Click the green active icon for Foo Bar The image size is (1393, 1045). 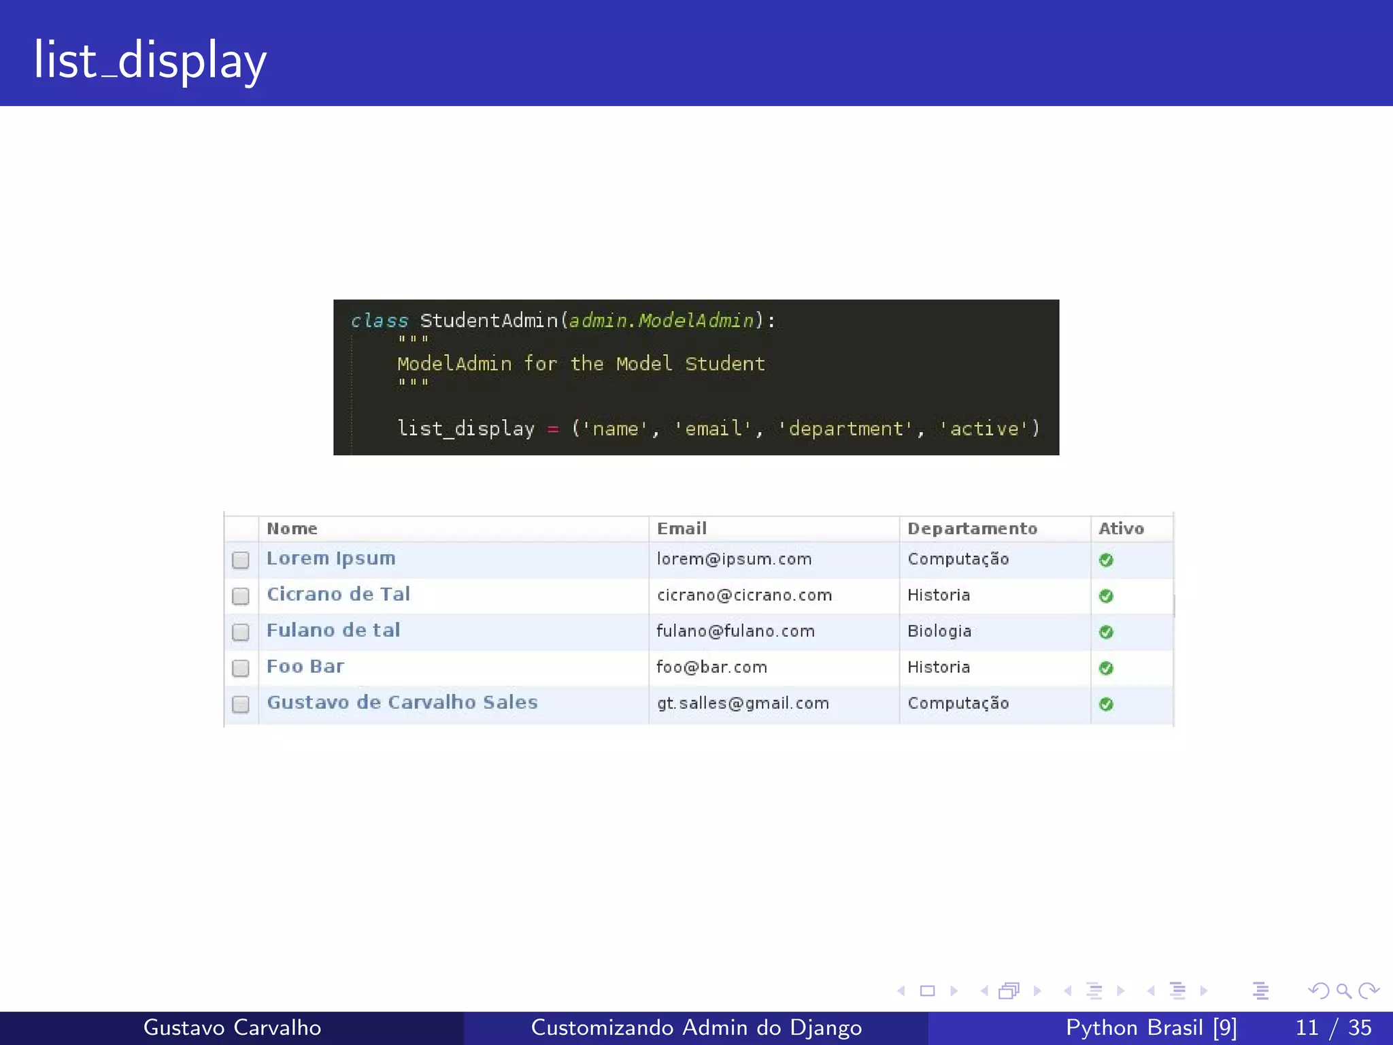tap(1106, 668)
